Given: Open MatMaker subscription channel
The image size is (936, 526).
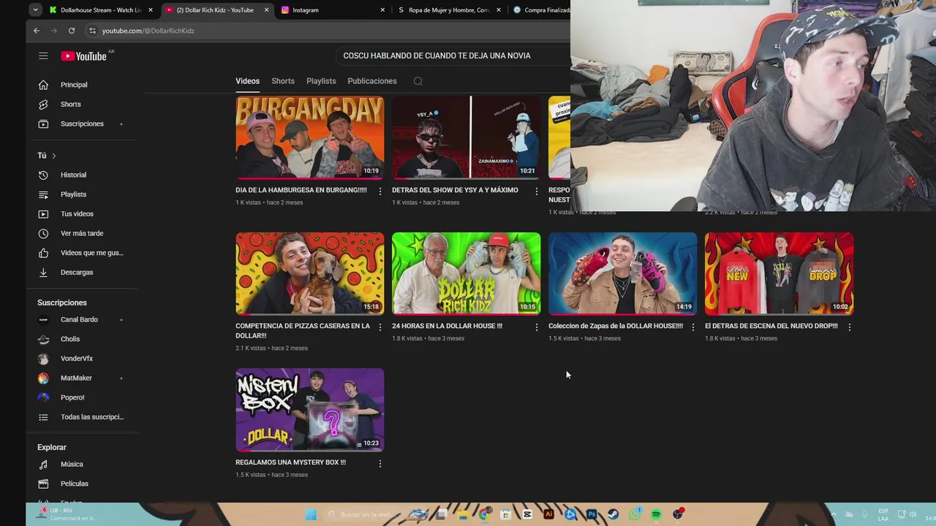Looking at the screenshot, I should [76, 378].
